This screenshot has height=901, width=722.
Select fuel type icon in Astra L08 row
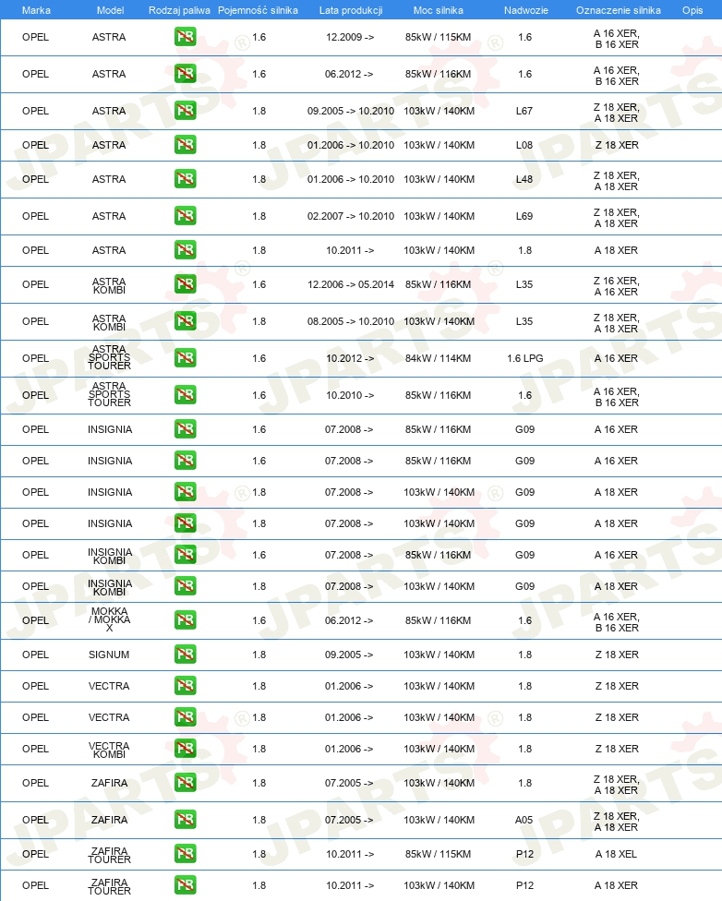(x=185, y=145)
